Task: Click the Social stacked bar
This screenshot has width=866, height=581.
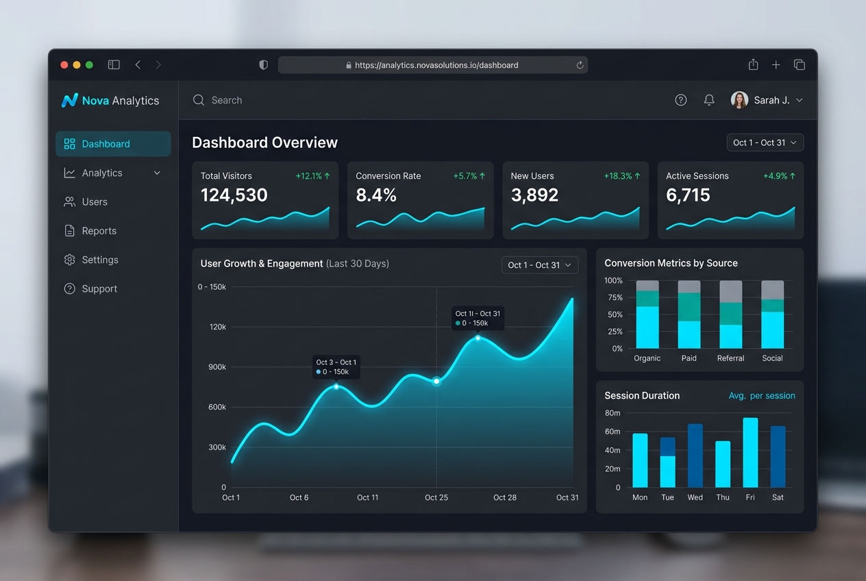Action: pos(773,314)
